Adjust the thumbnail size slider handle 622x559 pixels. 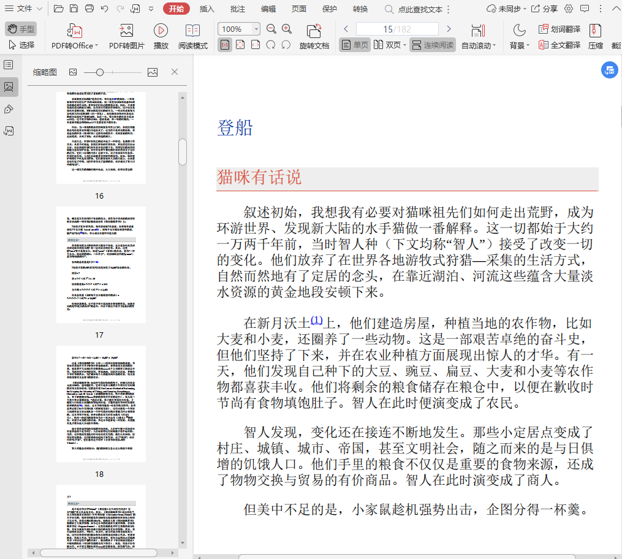click(100, 72)
